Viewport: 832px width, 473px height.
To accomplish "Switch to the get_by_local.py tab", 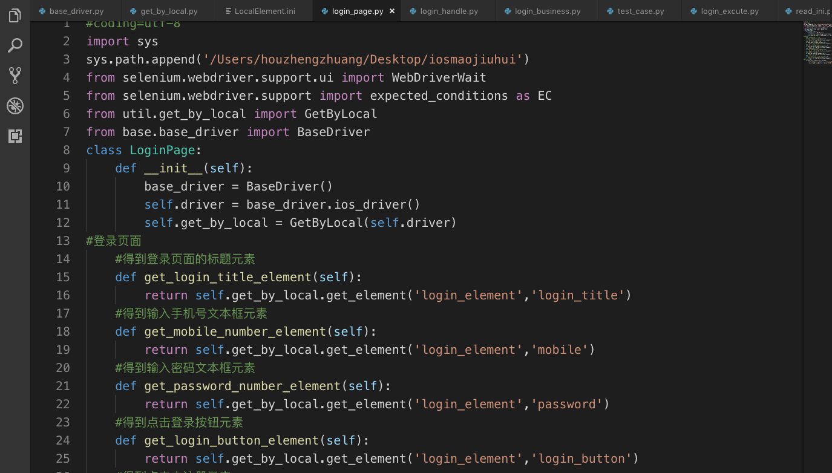I will coord(169,11).
